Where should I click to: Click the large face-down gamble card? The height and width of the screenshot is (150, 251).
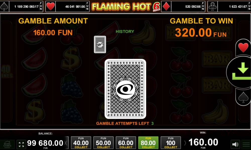[125, 89]
